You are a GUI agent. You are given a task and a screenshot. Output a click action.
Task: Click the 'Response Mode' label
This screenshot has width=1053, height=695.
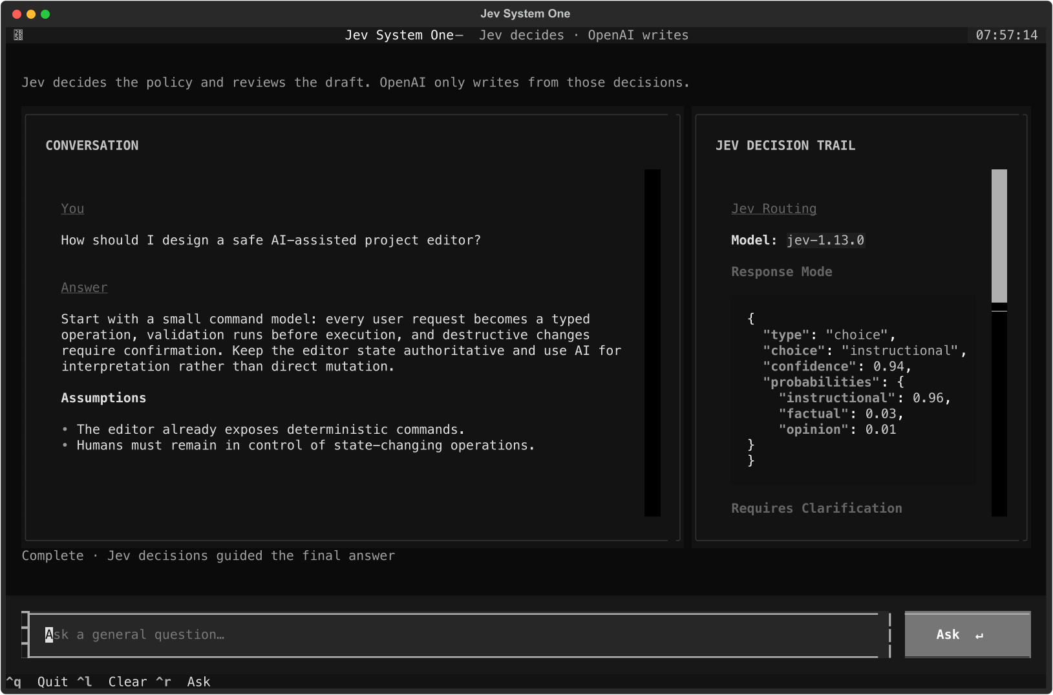point(782,272)
